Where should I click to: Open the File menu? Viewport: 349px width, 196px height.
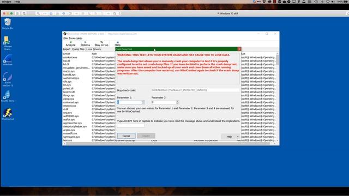65,38
